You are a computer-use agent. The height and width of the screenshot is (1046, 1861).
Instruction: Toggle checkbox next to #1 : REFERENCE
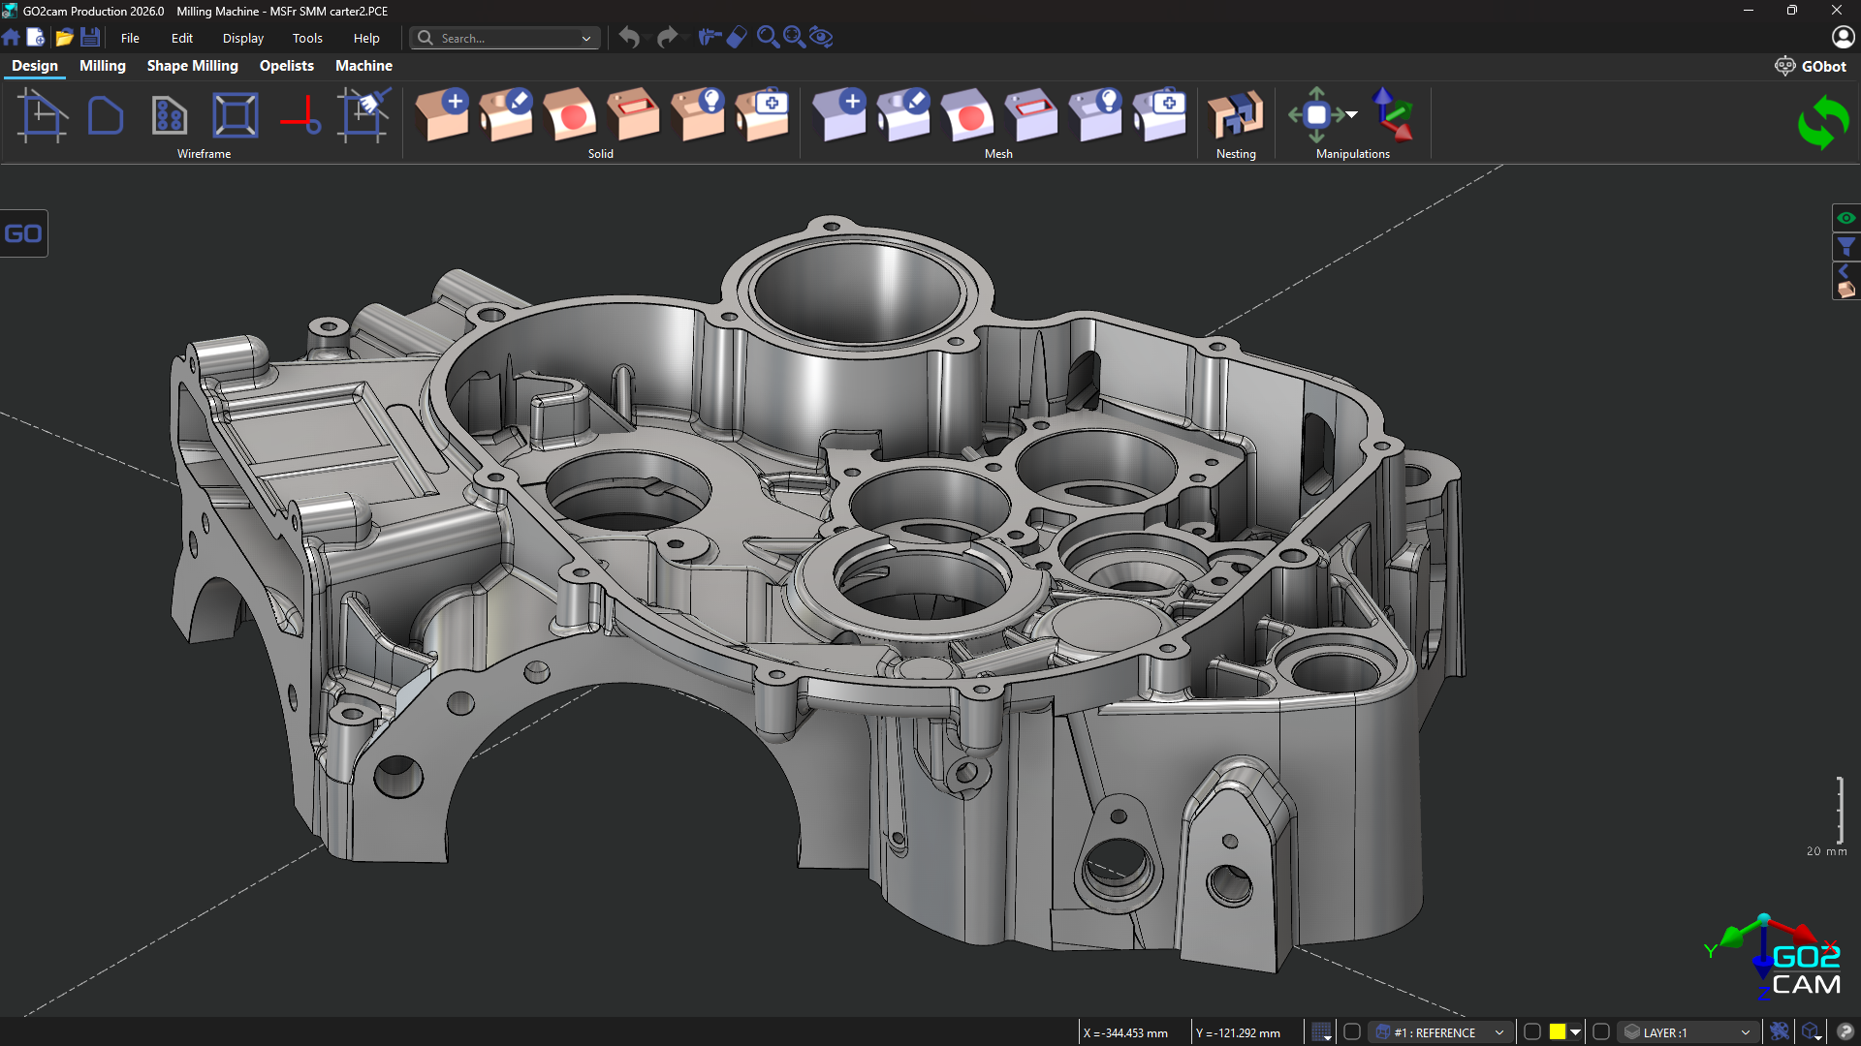coord(1352,1032)
